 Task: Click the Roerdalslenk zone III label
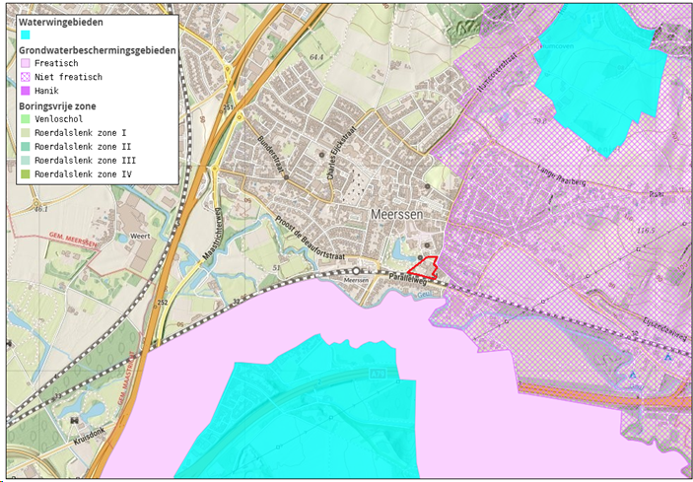click(x=85, y=161)
